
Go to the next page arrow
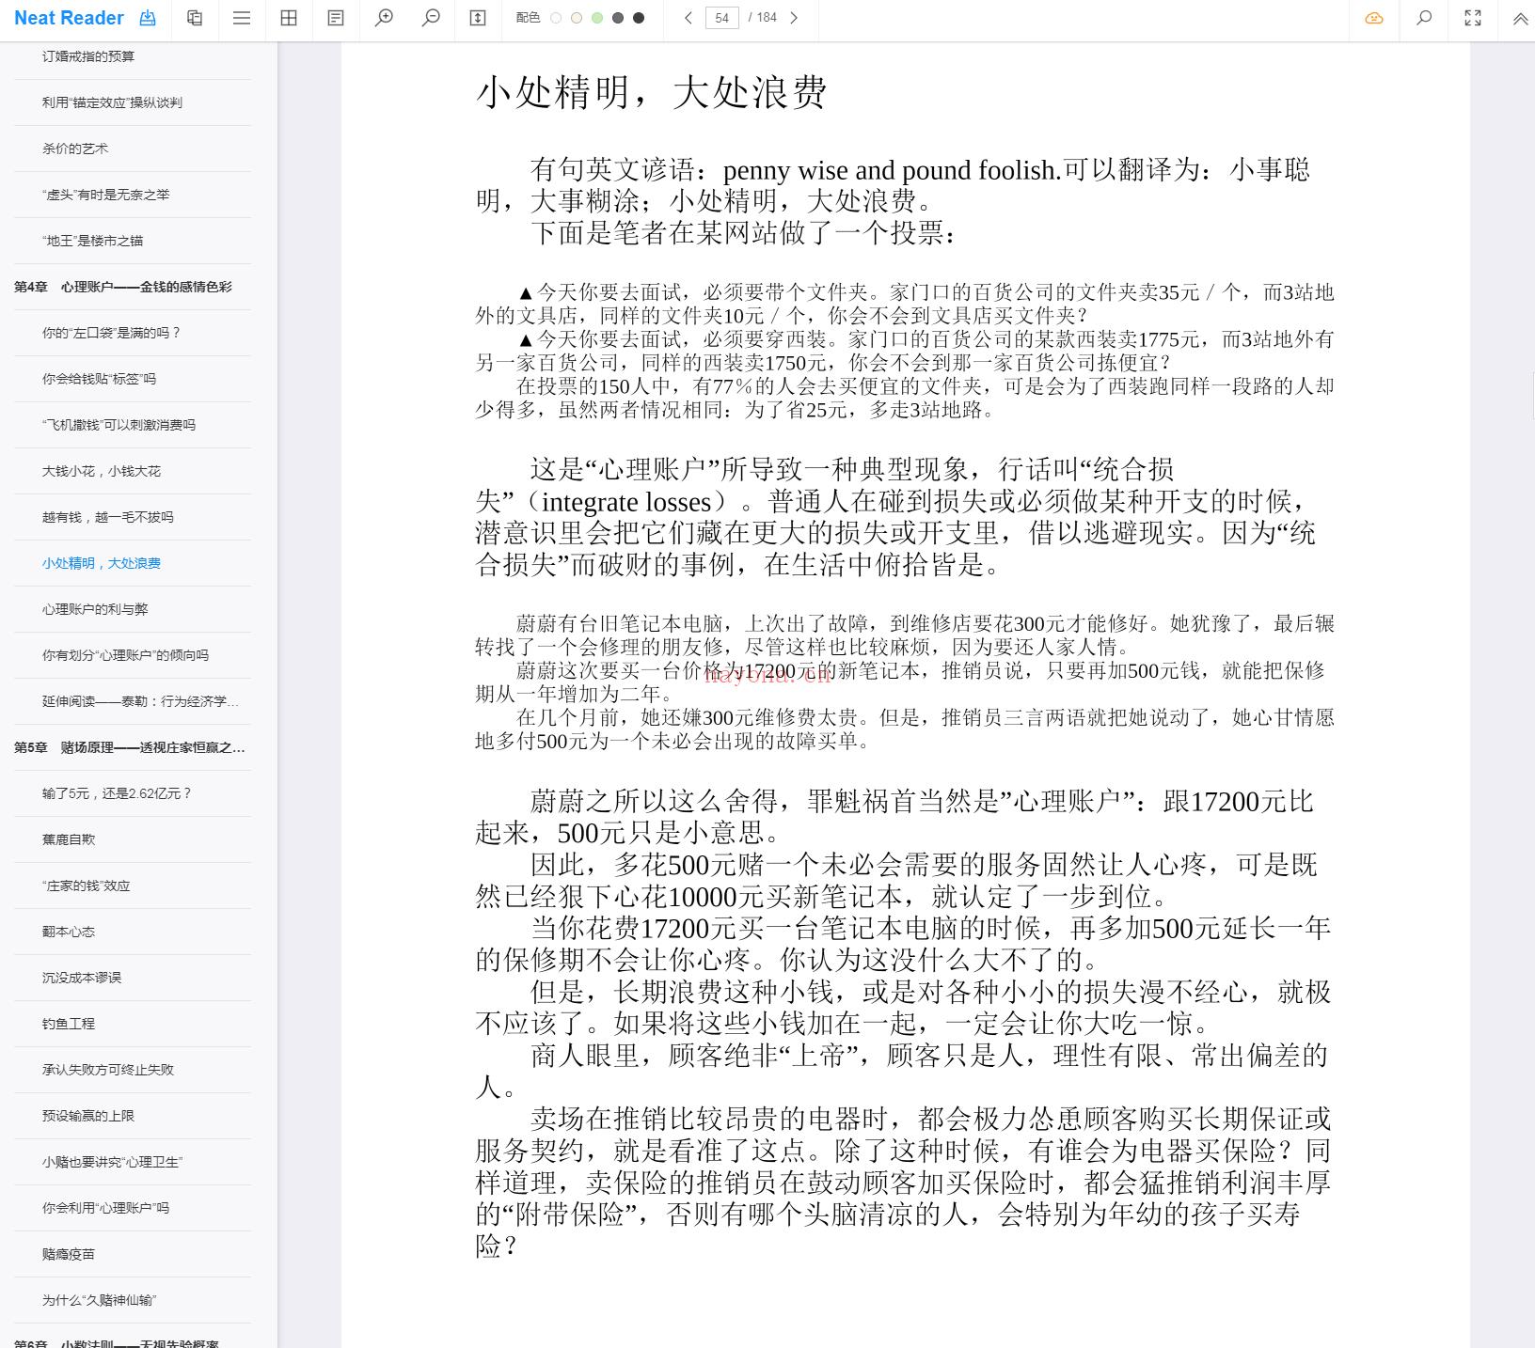794,18
